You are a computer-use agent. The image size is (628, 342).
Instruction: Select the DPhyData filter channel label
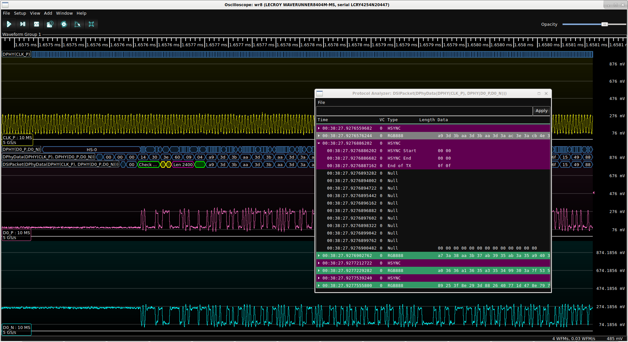click(x=48, y=157)
